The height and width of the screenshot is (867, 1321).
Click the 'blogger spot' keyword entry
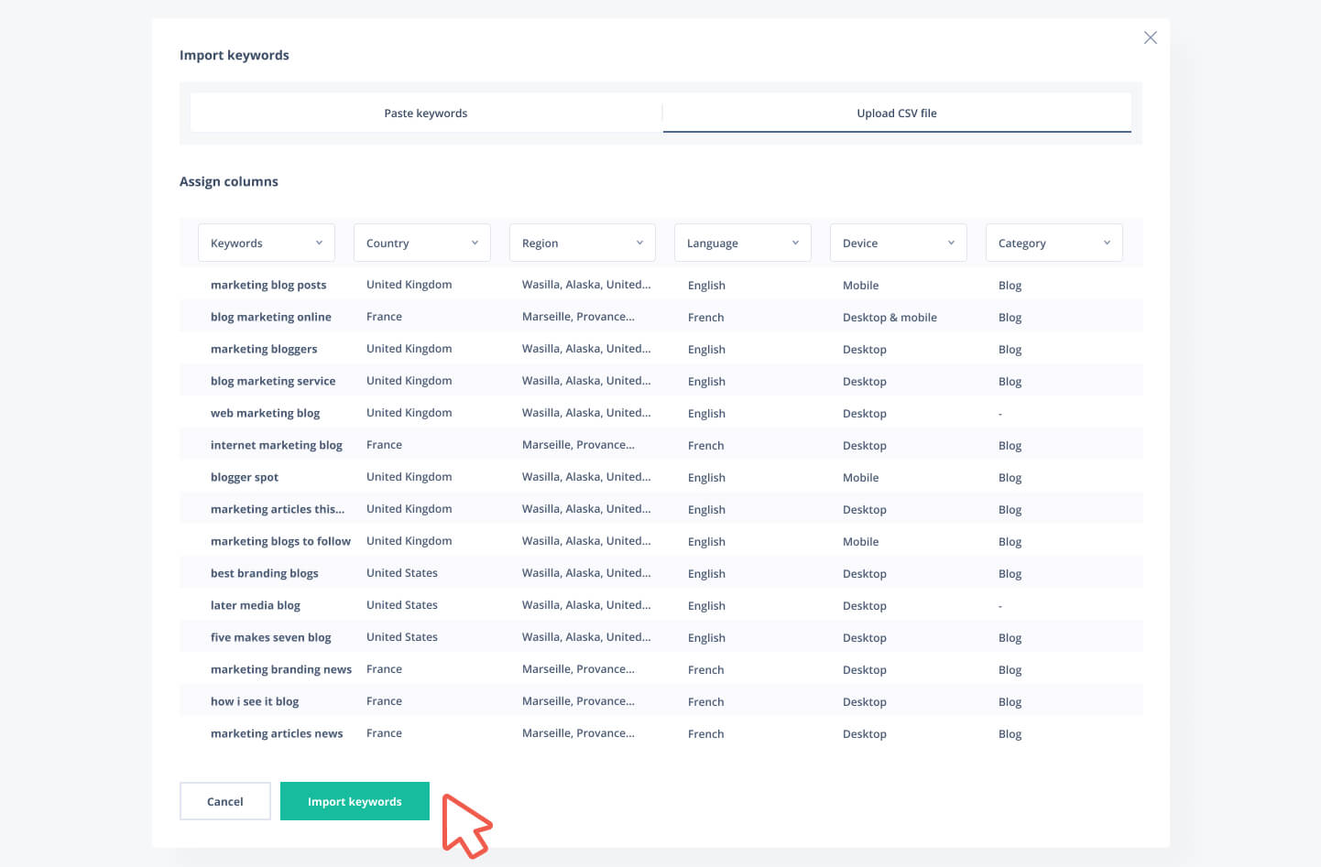[x=245, y=477]
